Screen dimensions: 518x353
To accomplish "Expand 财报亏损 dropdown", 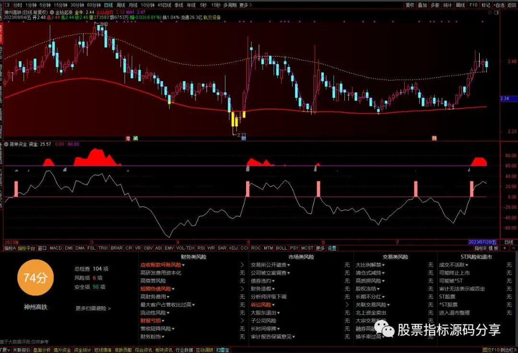I will [x=163, y=320].
